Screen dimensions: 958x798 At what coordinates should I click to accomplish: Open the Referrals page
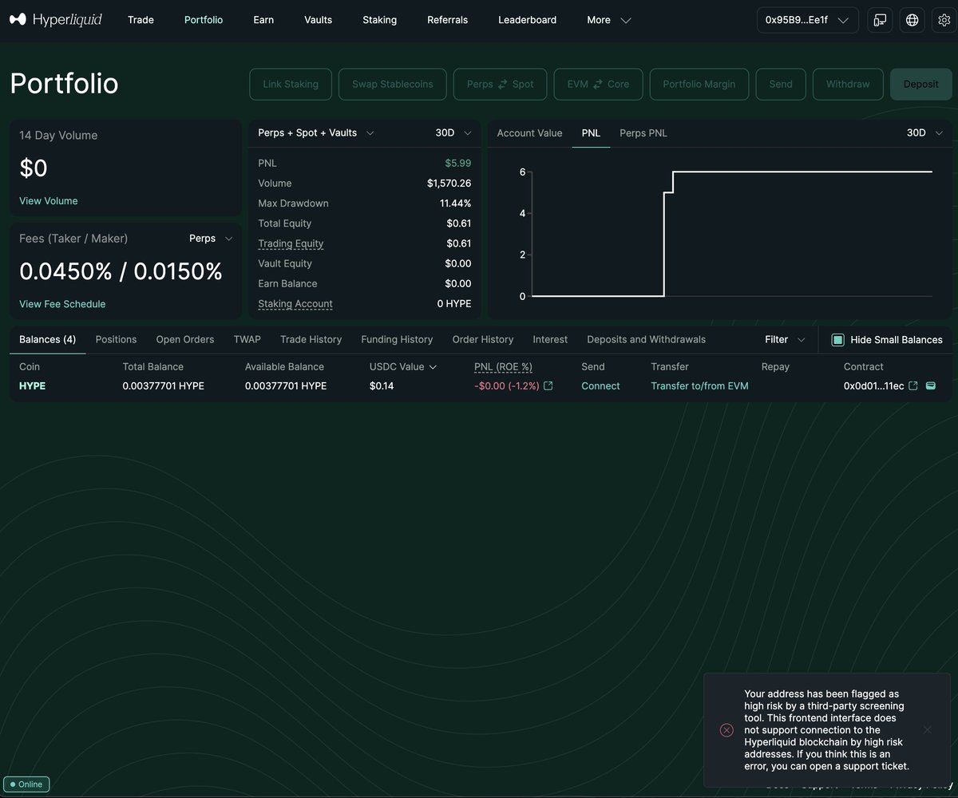tap(447, 20)
